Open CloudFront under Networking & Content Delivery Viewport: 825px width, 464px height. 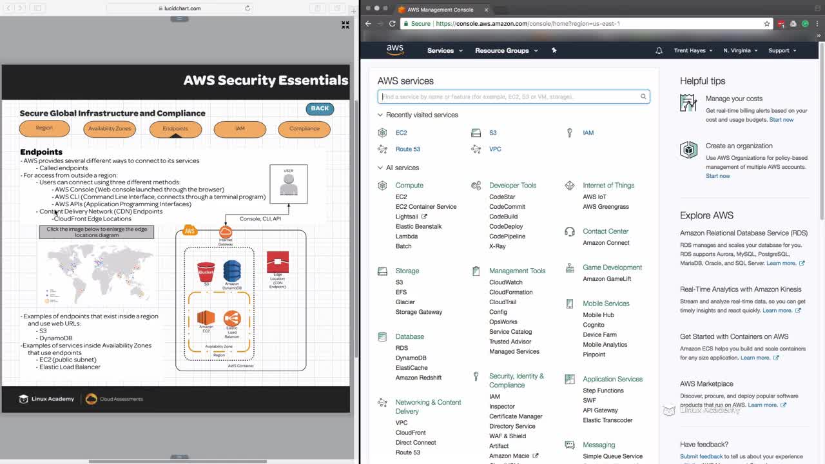[x=411, y=432]
